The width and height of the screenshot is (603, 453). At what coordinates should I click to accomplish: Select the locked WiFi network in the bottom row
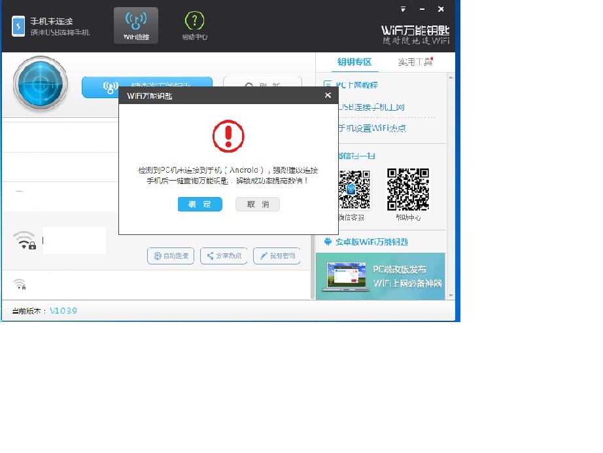pos(156,285)
